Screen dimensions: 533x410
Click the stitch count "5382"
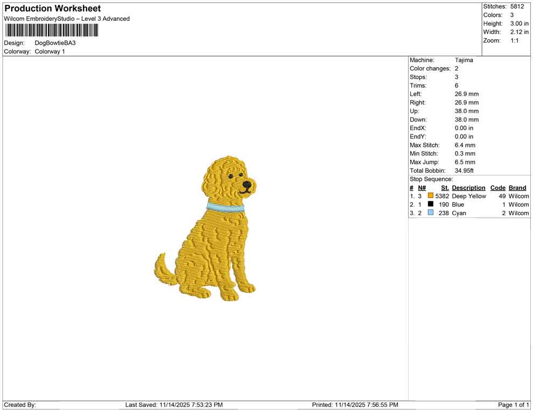pos(442,196)
